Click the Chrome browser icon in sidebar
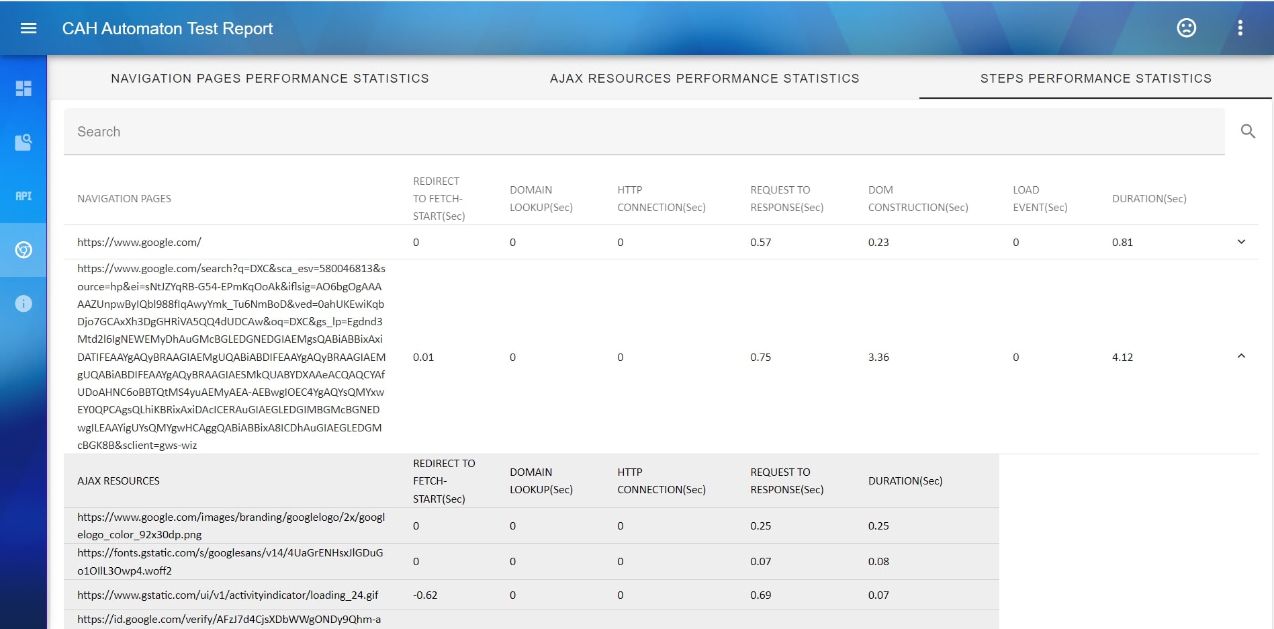The height and width of the screenshot is (629, 1274). [x=24, y=249]
